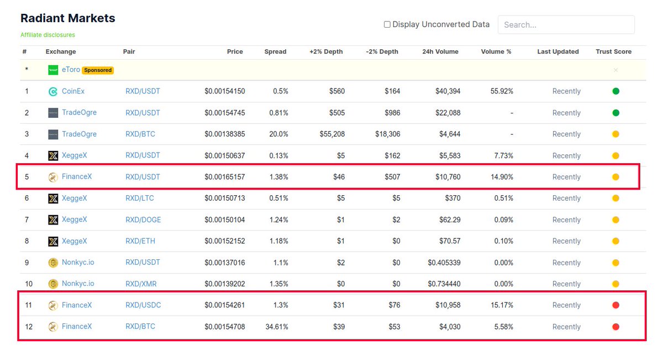
Task: Sort table by Trust Score column
Action: coord(613,51)
